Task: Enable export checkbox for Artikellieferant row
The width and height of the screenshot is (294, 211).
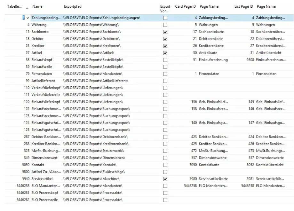Action: (x=165, y=81)
